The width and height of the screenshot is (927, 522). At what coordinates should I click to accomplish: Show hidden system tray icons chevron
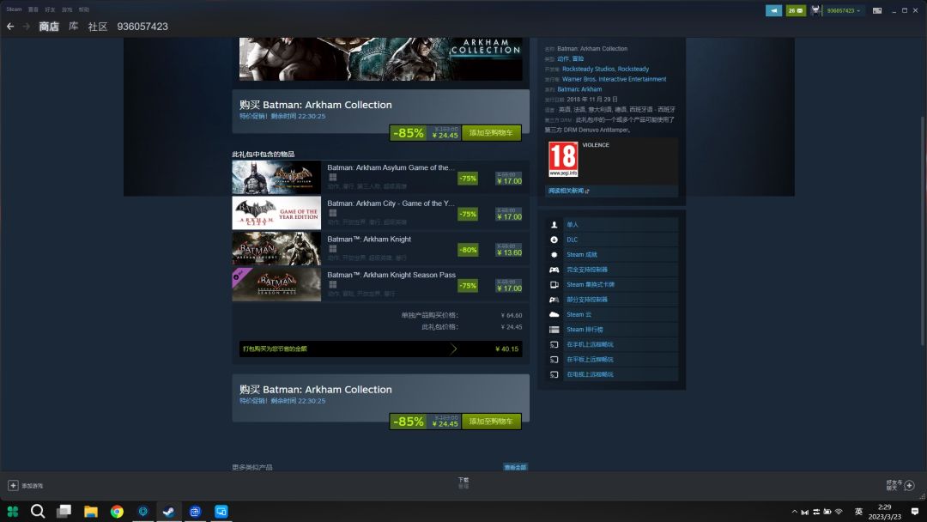click(x=794, y=512)
